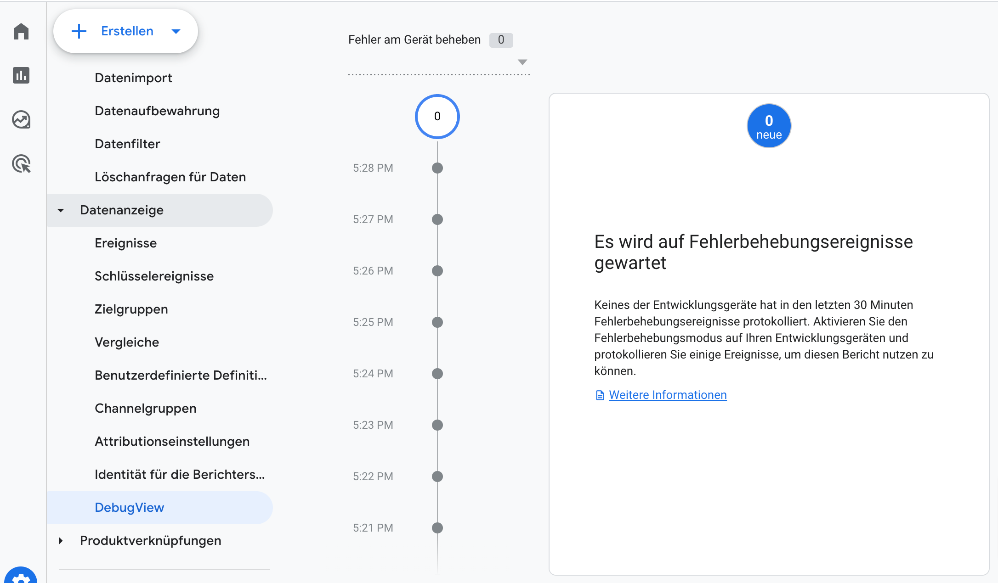The width and height of the screenshot is (998, 583).
Task: Open Schlüsselereignisse in the sidebar
Action: (x=154, y=276)
